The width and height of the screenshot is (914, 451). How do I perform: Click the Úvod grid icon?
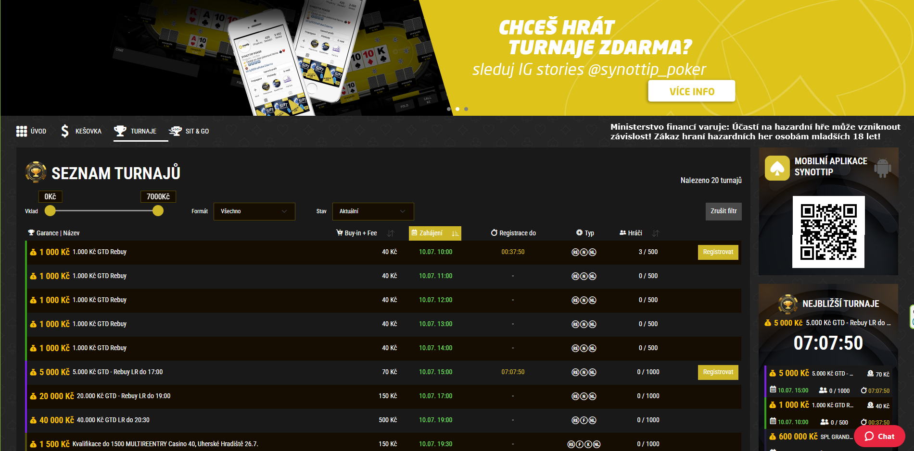22,131
